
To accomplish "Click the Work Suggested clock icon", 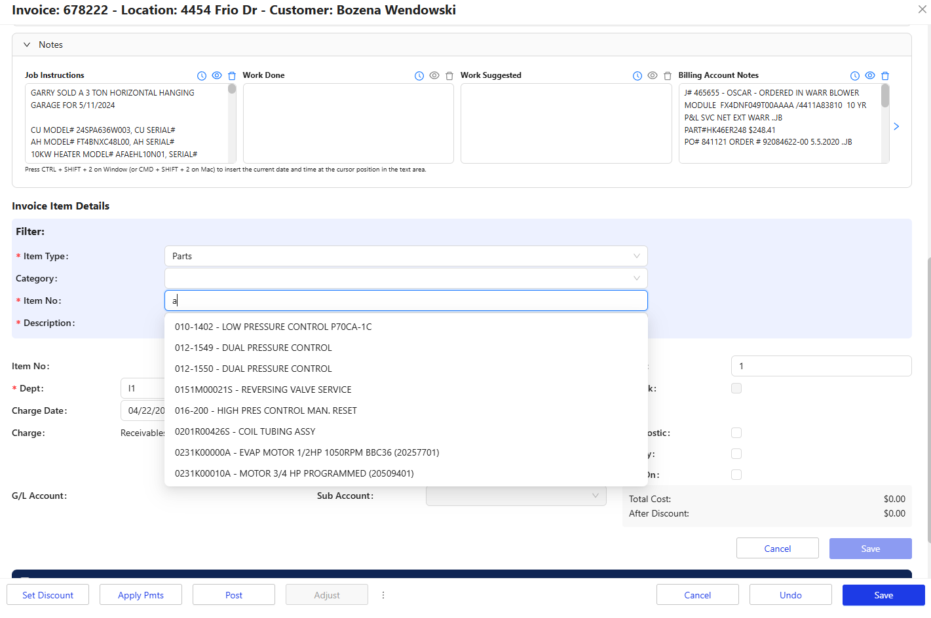I will pyautogui.click(x=637, y=76).
